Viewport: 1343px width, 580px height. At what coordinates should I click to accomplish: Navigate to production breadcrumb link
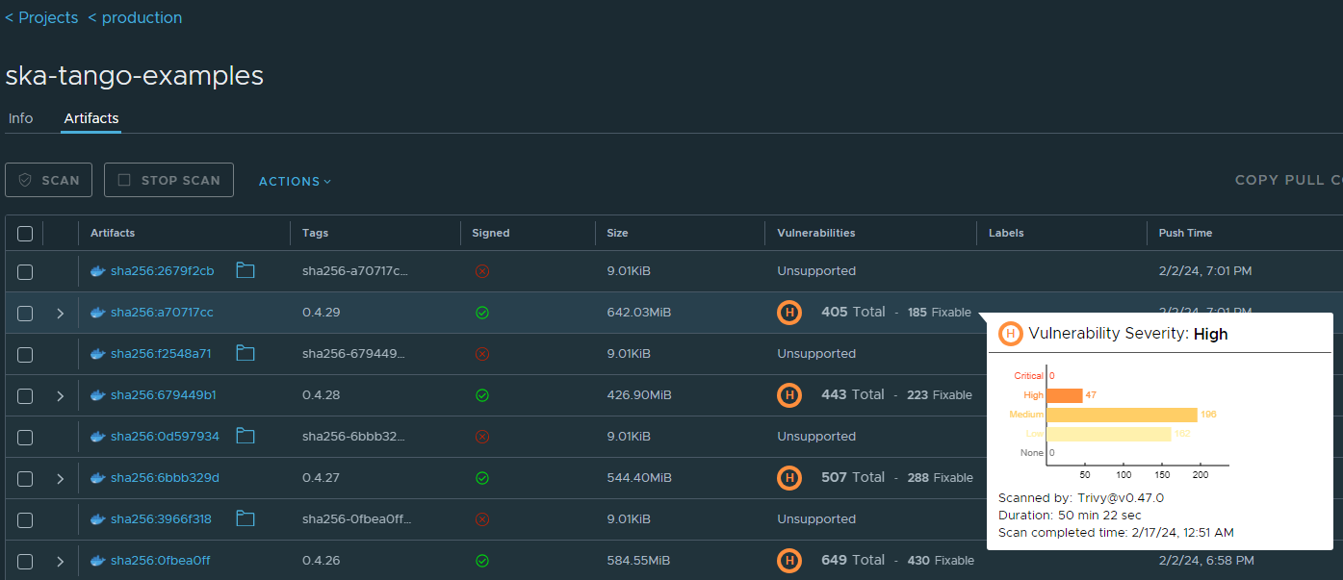pyautogui.click(x=135, y=17)
